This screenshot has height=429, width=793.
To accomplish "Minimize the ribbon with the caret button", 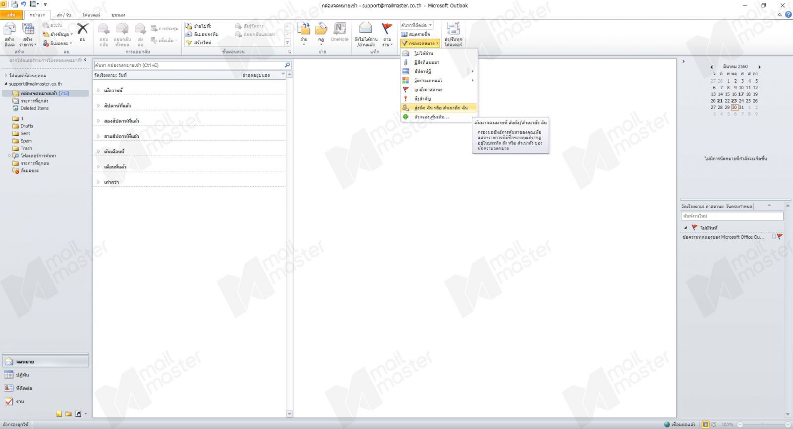I will pos(780,15).
